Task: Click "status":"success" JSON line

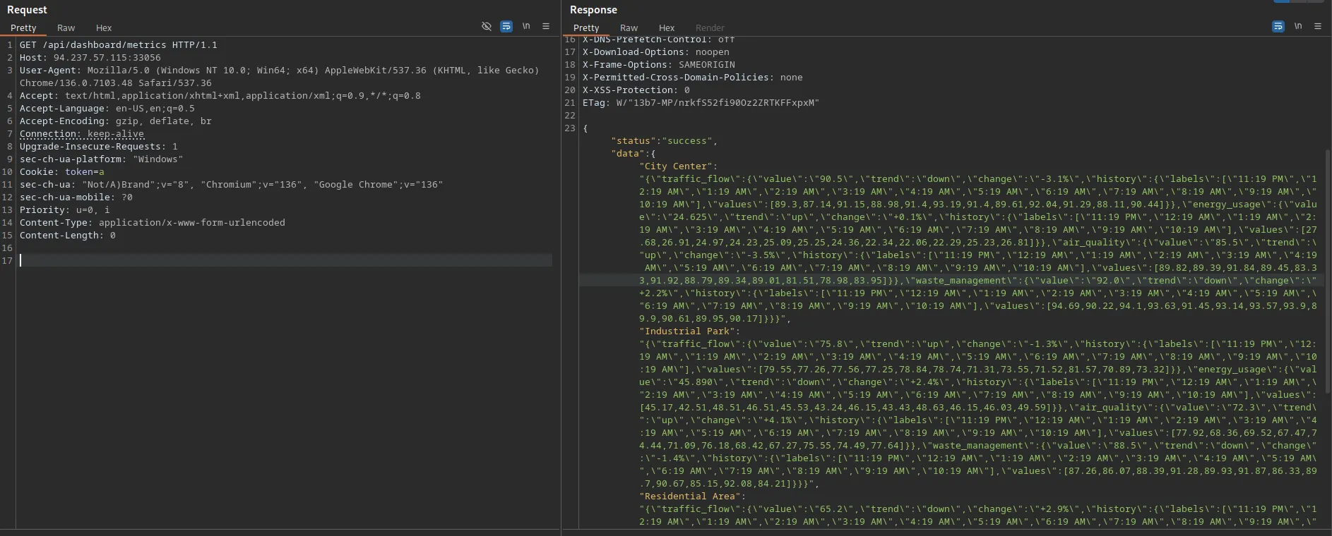Action: coord(665,141)
